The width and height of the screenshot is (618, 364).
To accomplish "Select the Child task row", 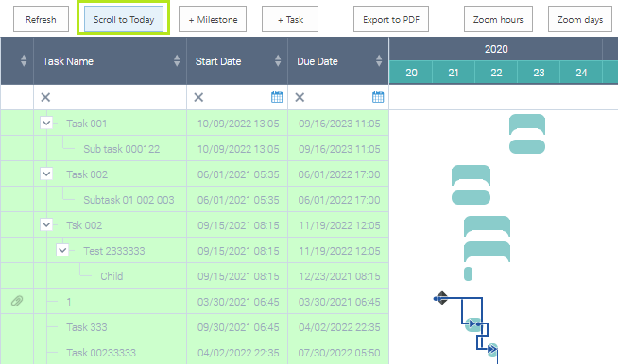I will click(x=195, y=276).
